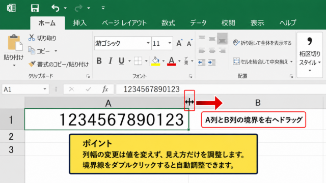Open 配置 group dialog launcher
Viewport: 326px width, 183px height.
291,76
